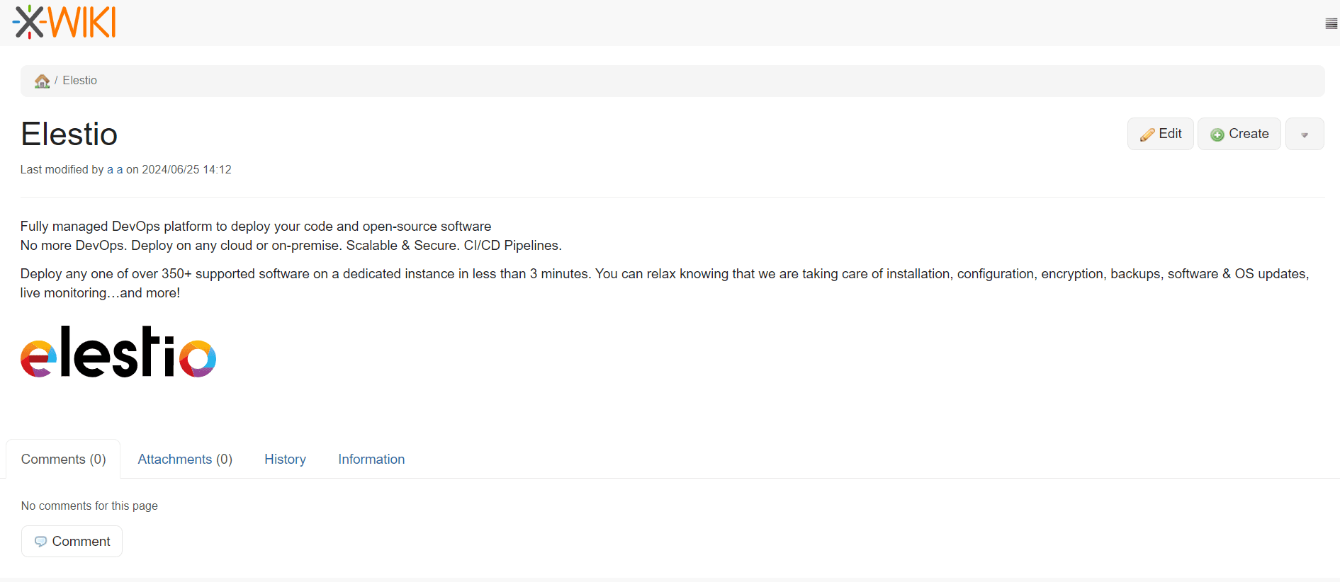The image size is (1340, 582).
Task: Click the Elestio page title heading
Action: click(69, 134)
